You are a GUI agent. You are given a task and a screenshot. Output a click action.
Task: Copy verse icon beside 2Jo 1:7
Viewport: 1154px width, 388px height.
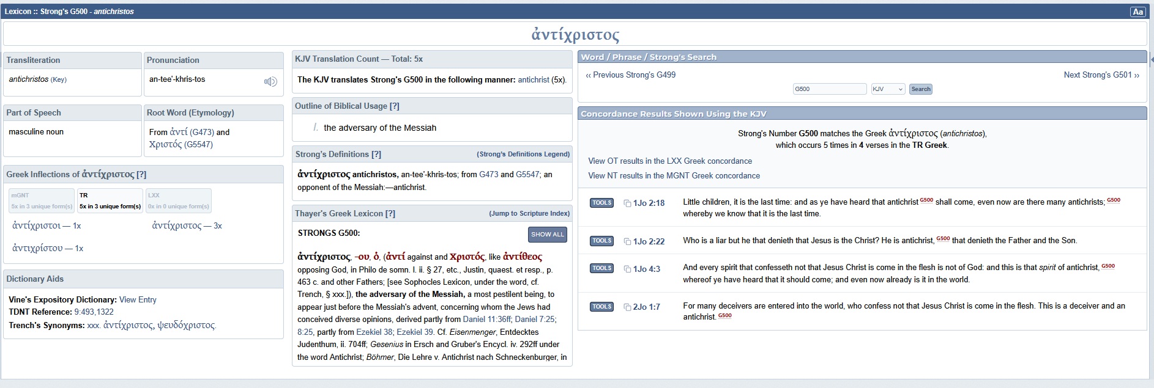click(x=627, y=307)
